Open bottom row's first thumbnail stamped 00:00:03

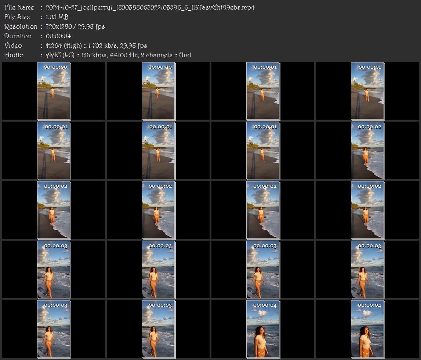click(54, 329)
